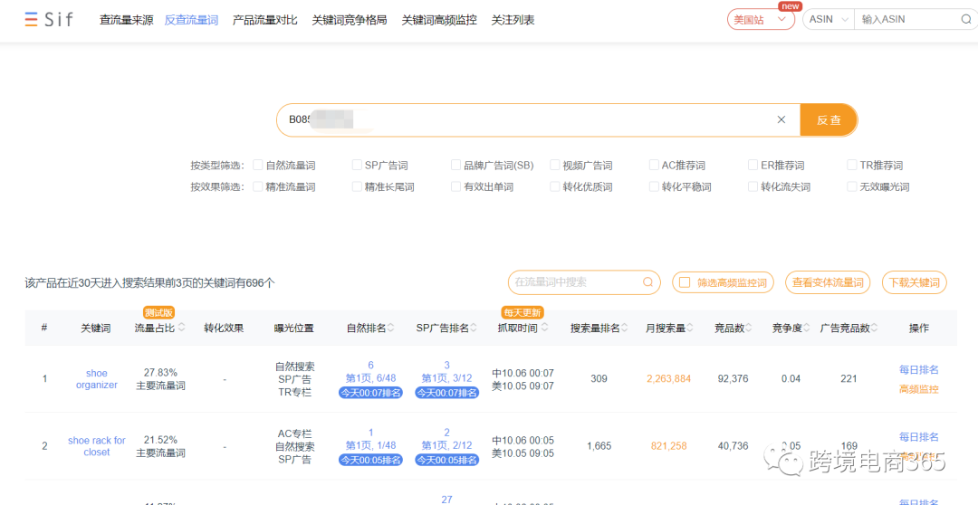Open 关键词高频监控 menu item
The width and height of the screenshot is (978, 505).
[439, 20]
